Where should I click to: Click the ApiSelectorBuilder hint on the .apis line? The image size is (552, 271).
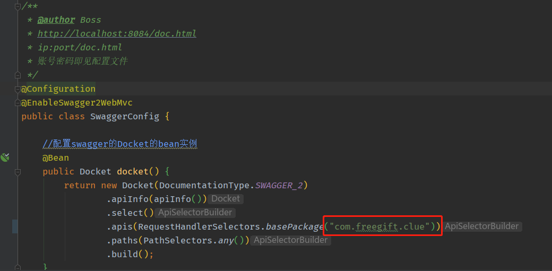click(481, 226)
